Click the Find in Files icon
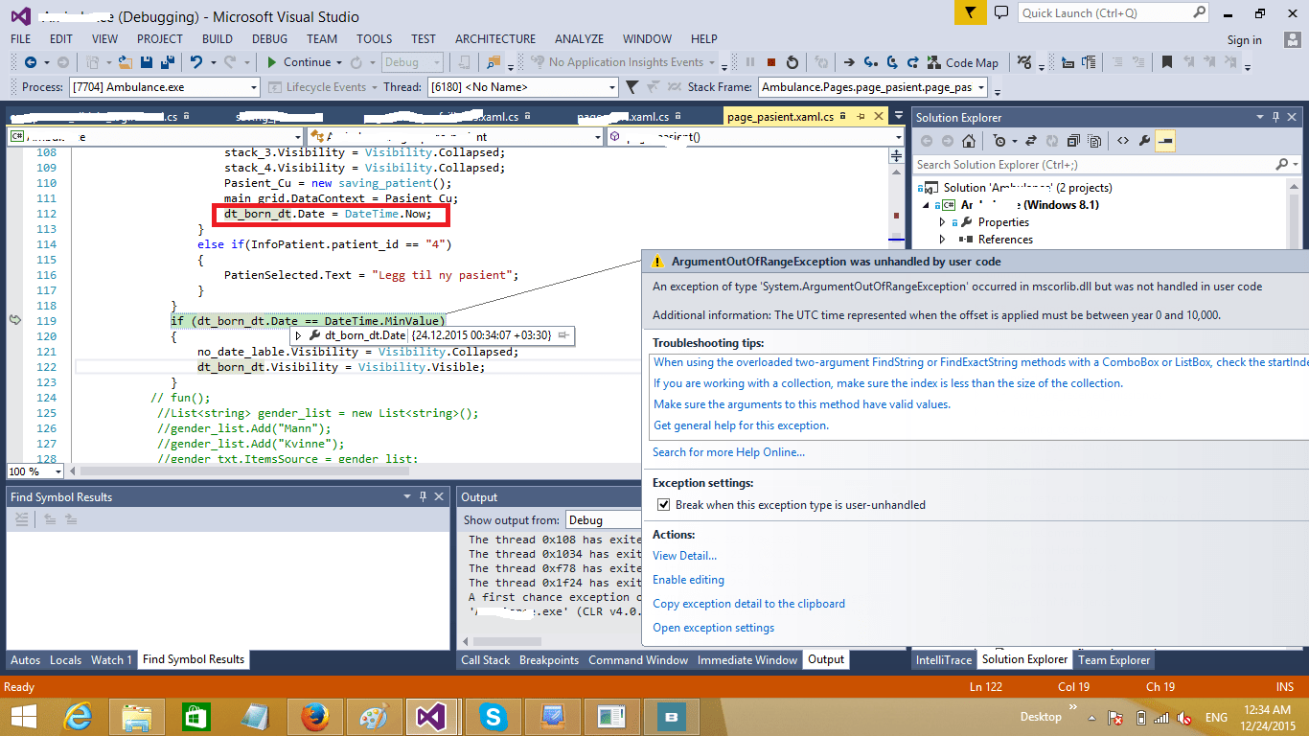The image size is (1309, 736). [494, 62]
